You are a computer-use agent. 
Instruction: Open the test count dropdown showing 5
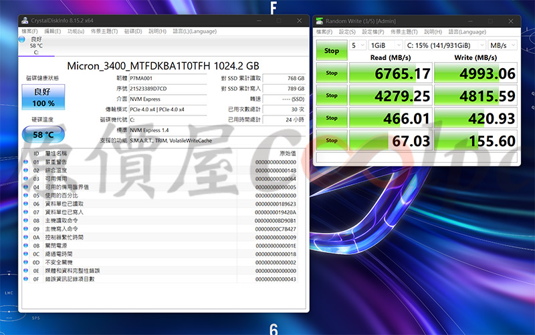pyautogui.click(x=358, y=45)
